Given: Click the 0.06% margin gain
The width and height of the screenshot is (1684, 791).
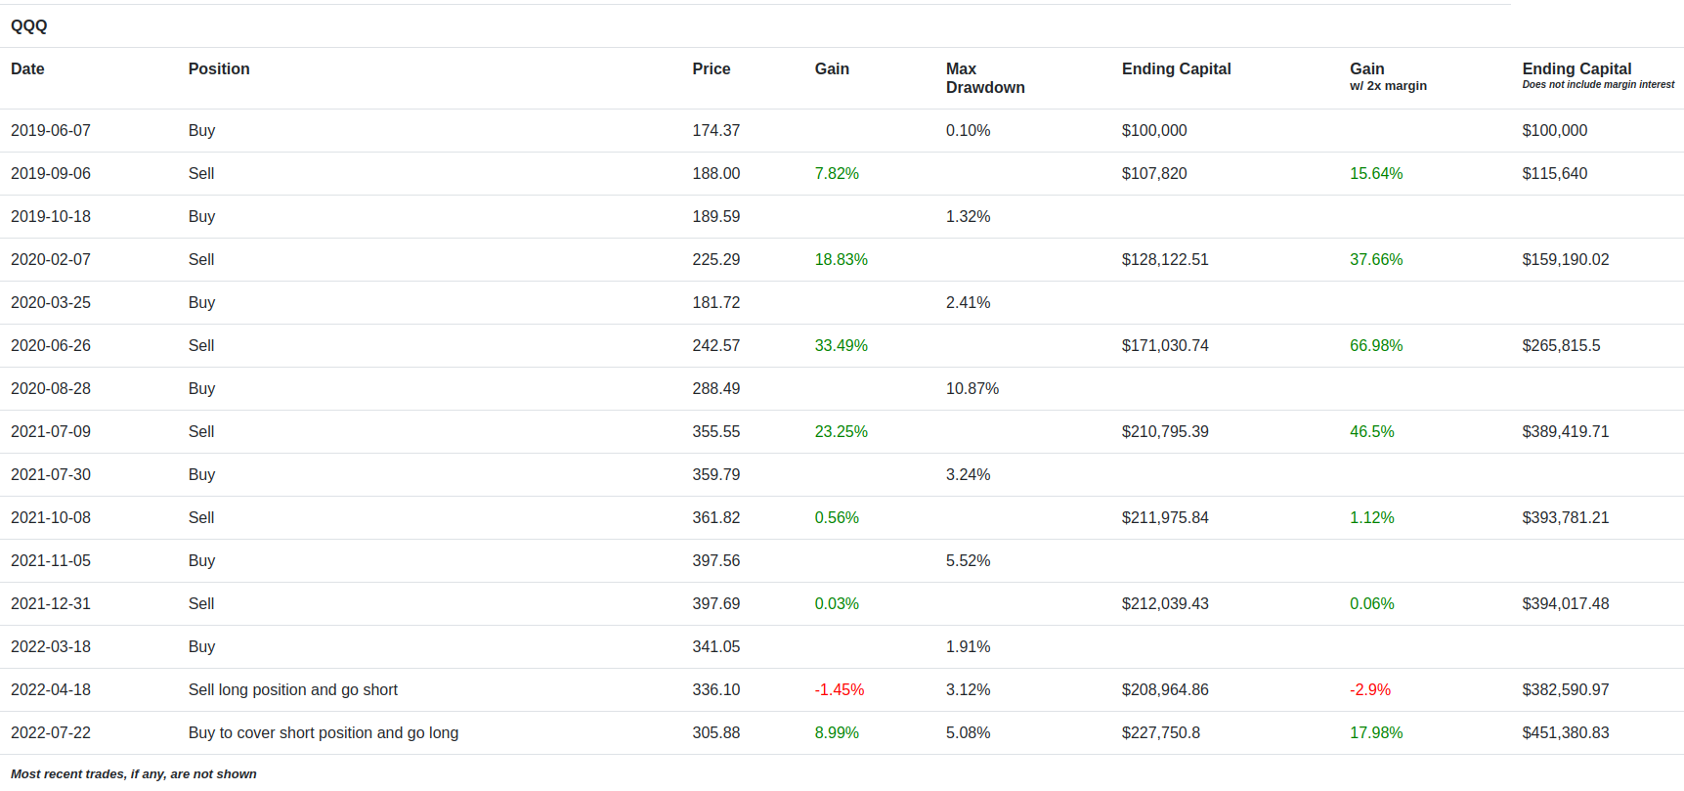Looking at the screenshot, I should tap(1372, 604).
